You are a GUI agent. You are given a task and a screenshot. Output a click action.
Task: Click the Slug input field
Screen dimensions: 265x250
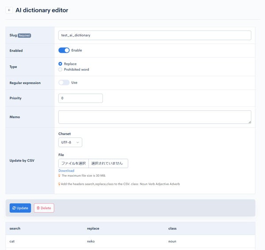point(155,35)
